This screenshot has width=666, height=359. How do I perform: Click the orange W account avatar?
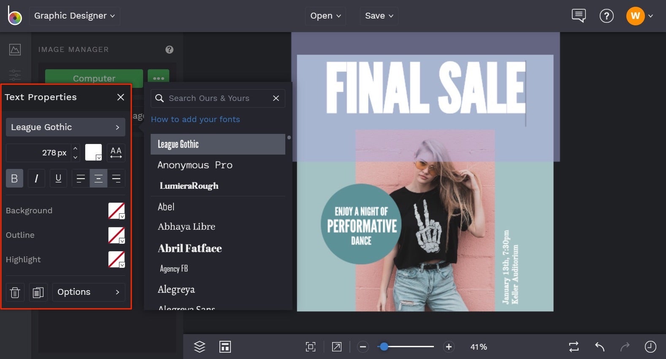(635, 16)
